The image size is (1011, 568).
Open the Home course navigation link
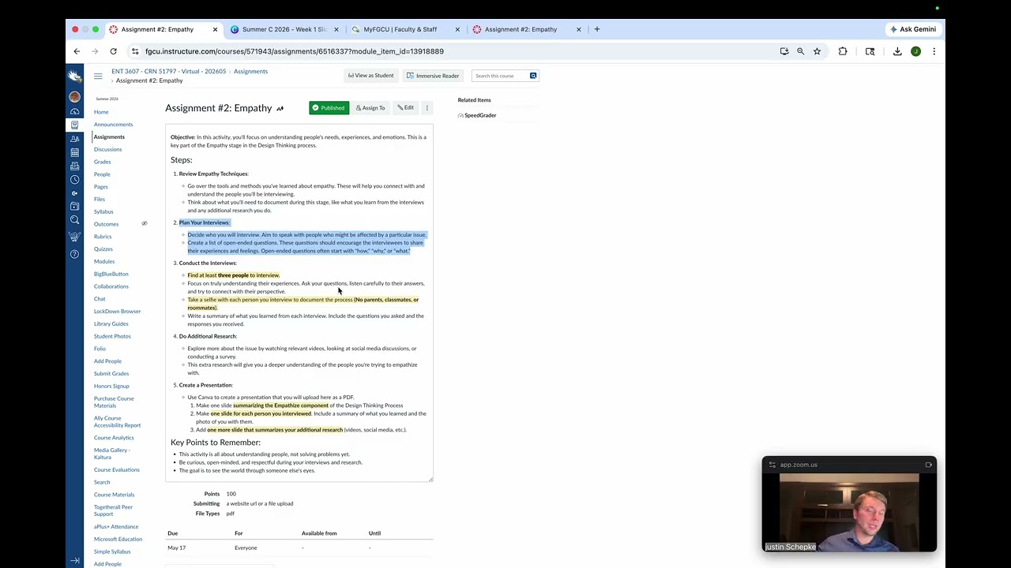click(101, 112)
